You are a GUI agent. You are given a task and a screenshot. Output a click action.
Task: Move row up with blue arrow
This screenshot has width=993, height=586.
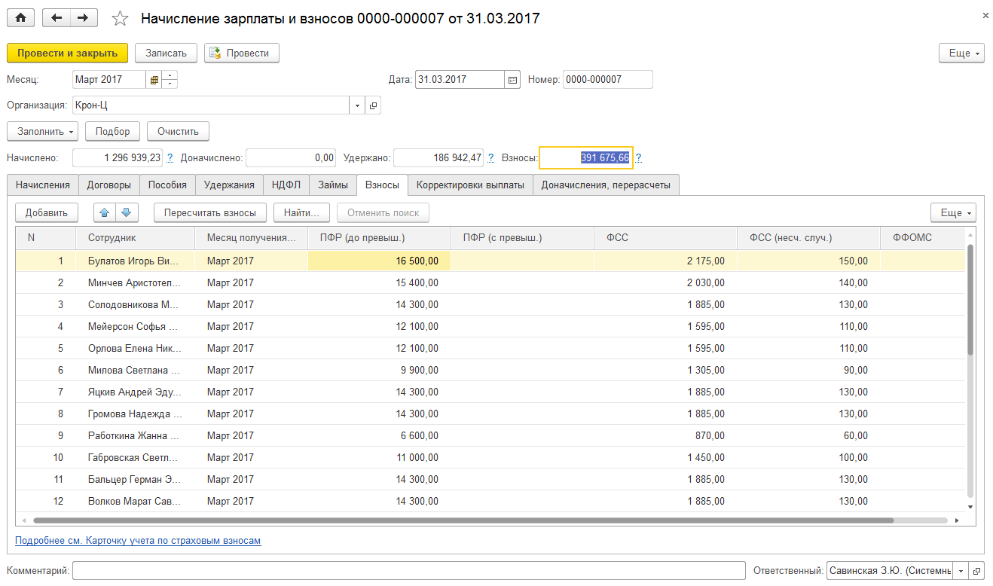pyautogui.click(x=105, y=212)
